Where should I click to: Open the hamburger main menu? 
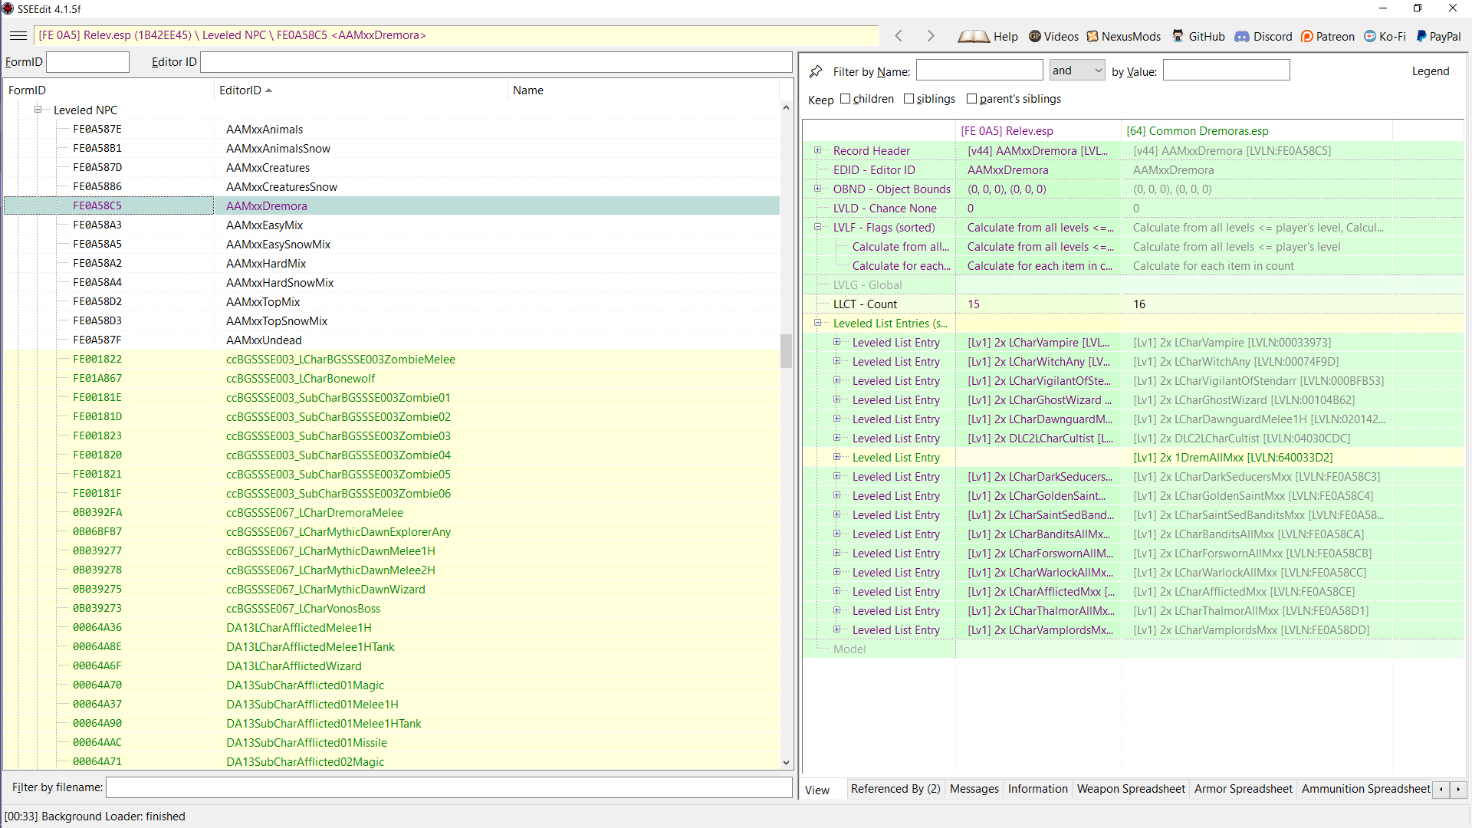pos(18,35)
